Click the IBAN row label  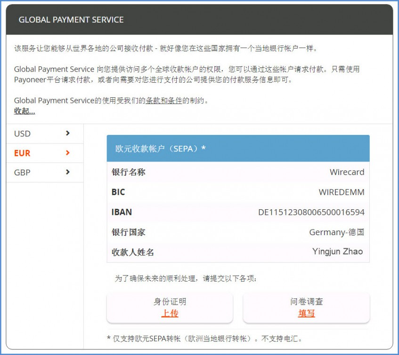click(x=122, y=212)
